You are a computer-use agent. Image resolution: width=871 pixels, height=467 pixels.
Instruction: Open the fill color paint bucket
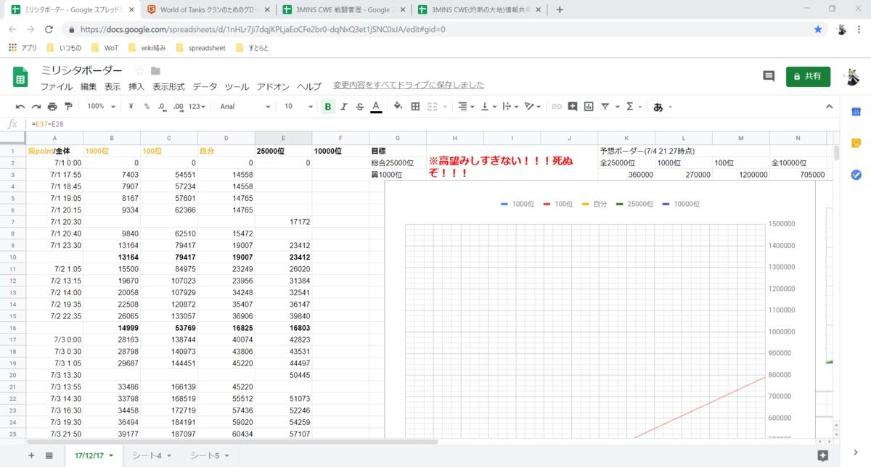(x=398, y=107)
